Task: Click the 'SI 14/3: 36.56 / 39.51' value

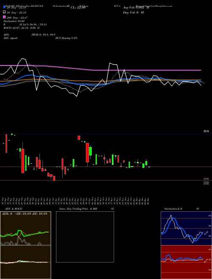Action: click(x=33, y=25)
